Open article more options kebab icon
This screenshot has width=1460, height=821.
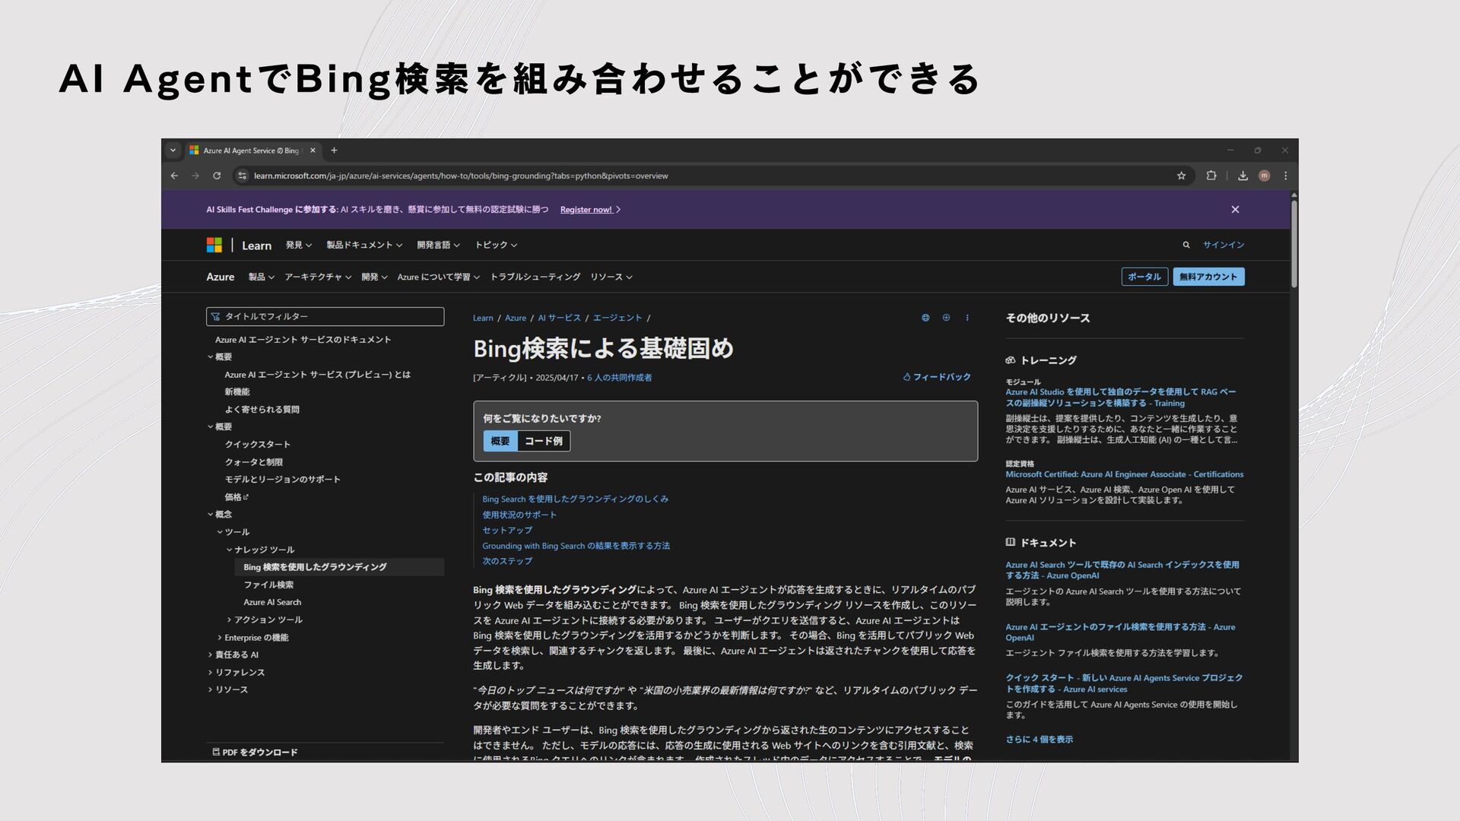(x=967, y=318)
